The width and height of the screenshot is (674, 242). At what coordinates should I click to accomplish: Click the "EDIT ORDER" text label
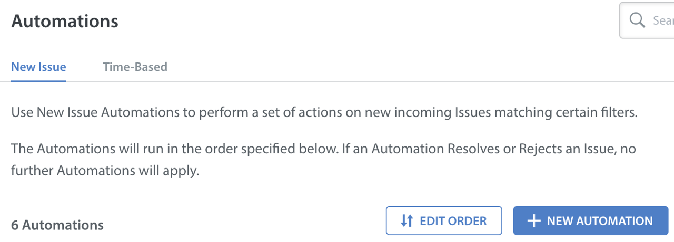click(x=453, y=221)
